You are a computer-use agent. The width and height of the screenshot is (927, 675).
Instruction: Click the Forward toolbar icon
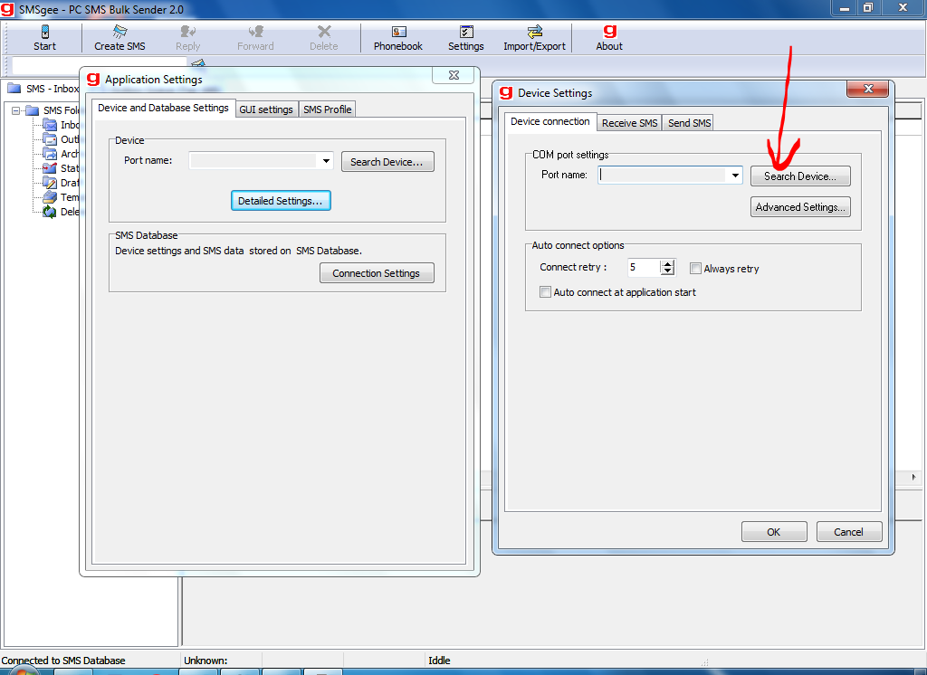click(x=256, y=32)
